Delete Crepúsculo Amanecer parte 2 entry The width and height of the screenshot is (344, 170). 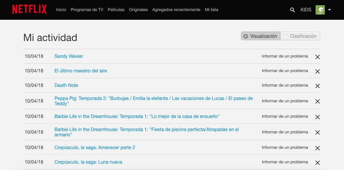coord(317,148)
